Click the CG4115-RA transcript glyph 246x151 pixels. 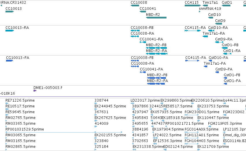coord(193,31)
